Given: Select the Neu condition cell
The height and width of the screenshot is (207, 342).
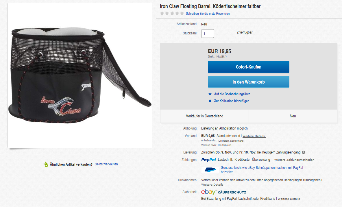Looking at the screenshot, I should click(x=293, y=116).
